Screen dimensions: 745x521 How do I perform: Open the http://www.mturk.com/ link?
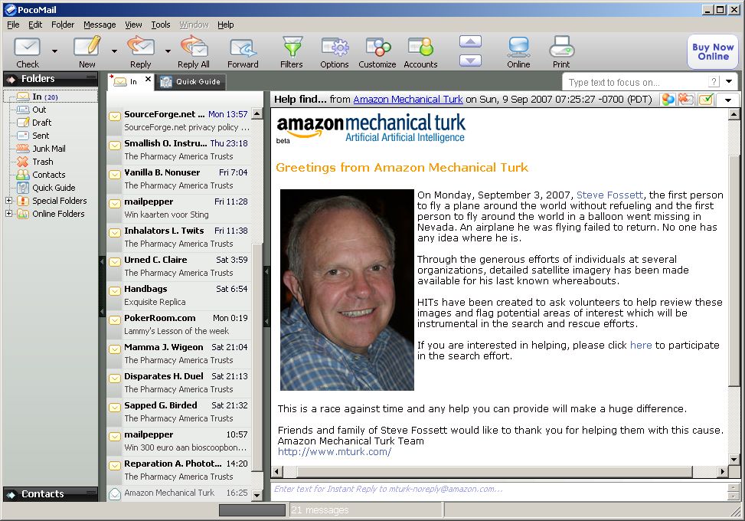click(335, 451)
